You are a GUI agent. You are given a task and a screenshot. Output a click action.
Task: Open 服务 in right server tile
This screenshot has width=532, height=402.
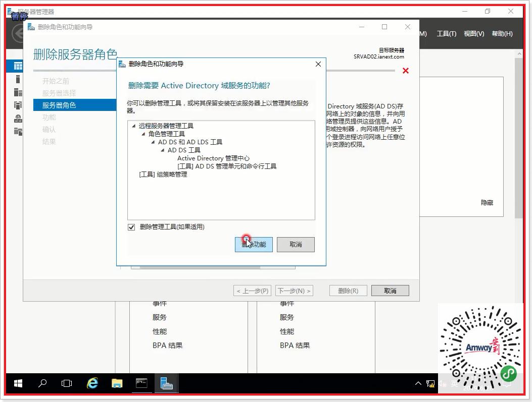pos(286,317)
